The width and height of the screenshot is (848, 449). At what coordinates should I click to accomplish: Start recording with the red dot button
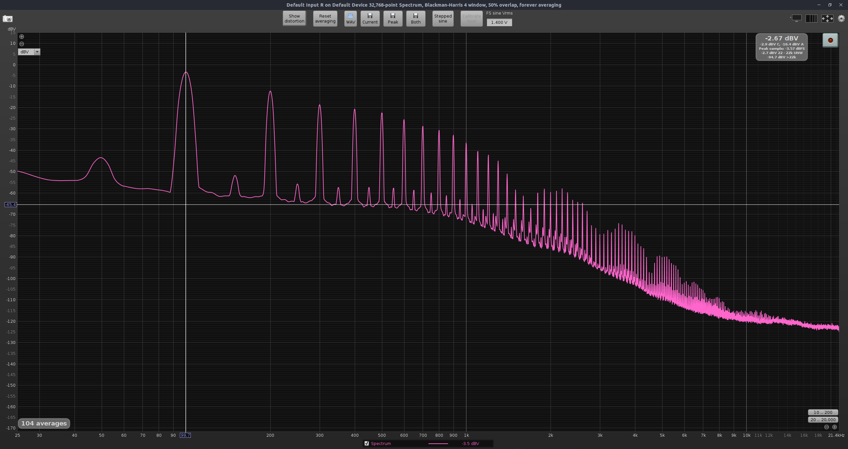(830, 40)
